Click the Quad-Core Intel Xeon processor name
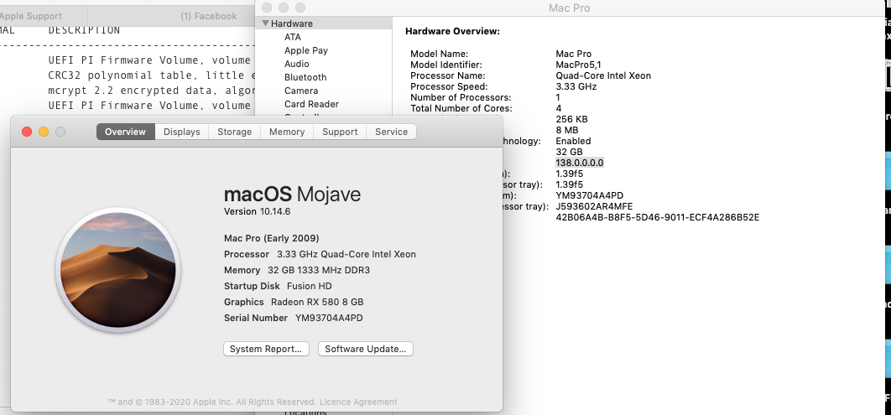Screen dimensions: 891x415 (603, 75)
